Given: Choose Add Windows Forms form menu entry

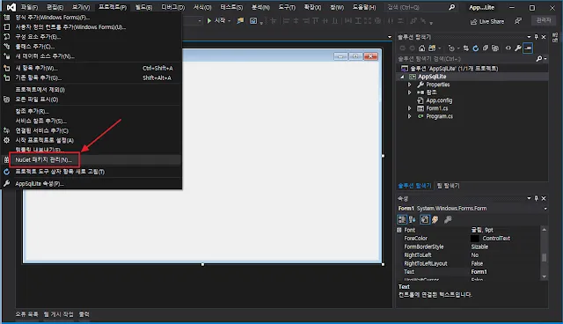Looking at the screenshot, I should pyautogui.click(x=53, y=18).
